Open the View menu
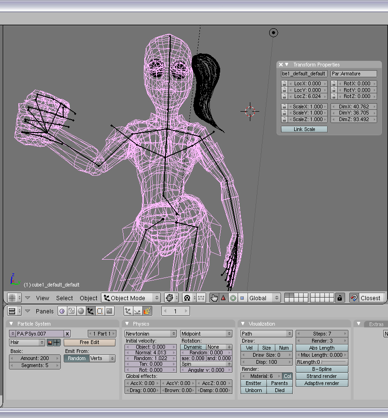This screenshot has width=388, height=418. (42, 298)
